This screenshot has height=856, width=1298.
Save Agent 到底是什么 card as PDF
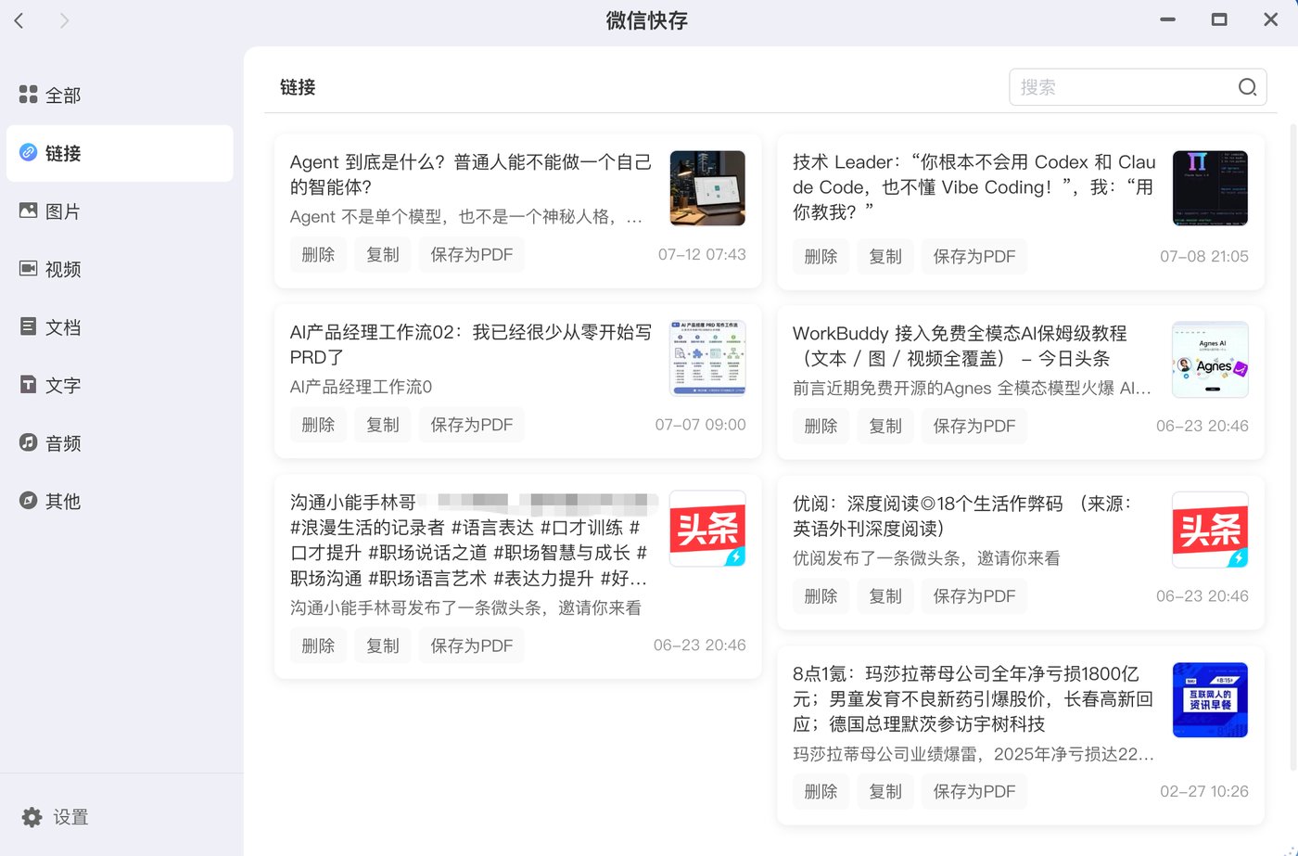pos(472,254)
